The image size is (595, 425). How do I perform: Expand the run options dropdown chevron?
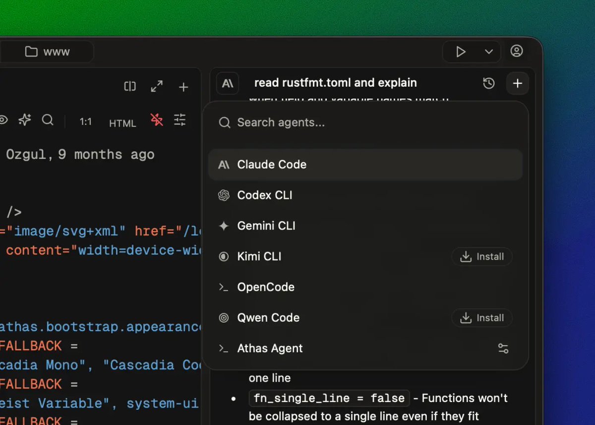click(489, 52)
